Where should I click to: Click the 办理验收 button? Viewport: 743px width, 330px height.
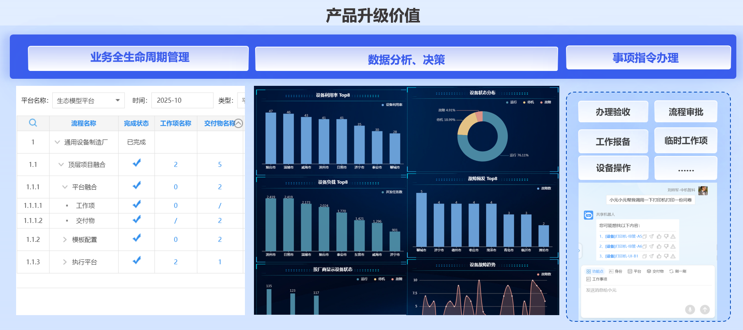tap(613, 112)
